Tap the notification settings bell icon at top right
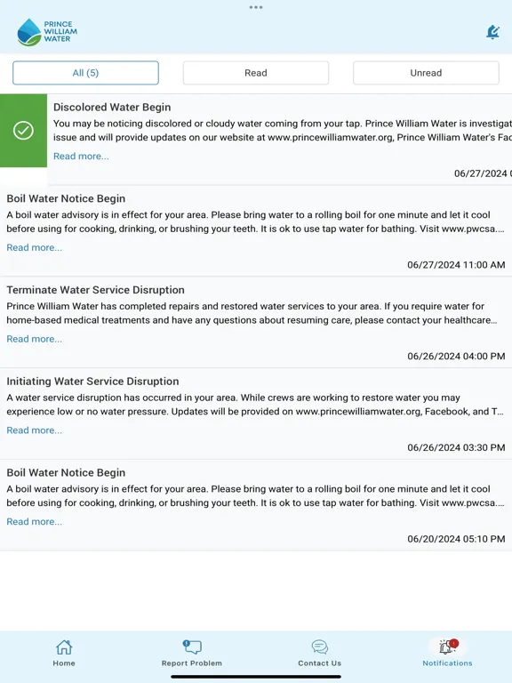512x683 pixels. (x=492, y=32)
